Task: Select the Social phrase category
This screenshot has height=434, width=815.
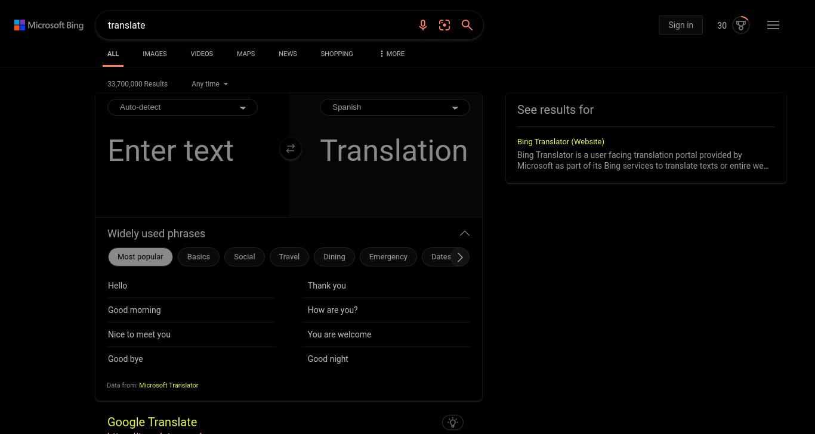Action: (245, 257)
